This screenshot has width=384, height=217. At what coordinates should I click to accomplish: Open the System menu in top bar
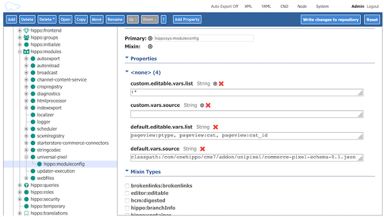[323, 7]
